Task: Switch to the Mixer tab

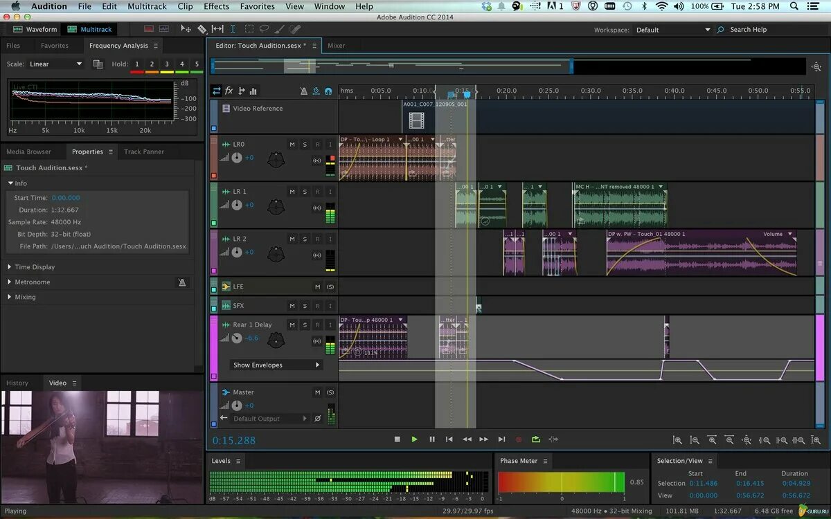Action: [336, 46]
